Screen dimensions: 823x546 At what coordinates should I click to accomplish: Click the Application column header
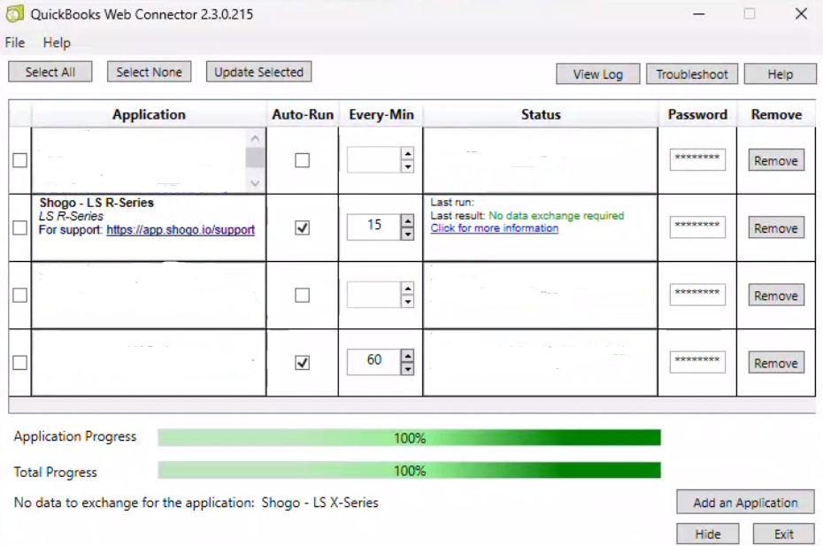[149, 114]
